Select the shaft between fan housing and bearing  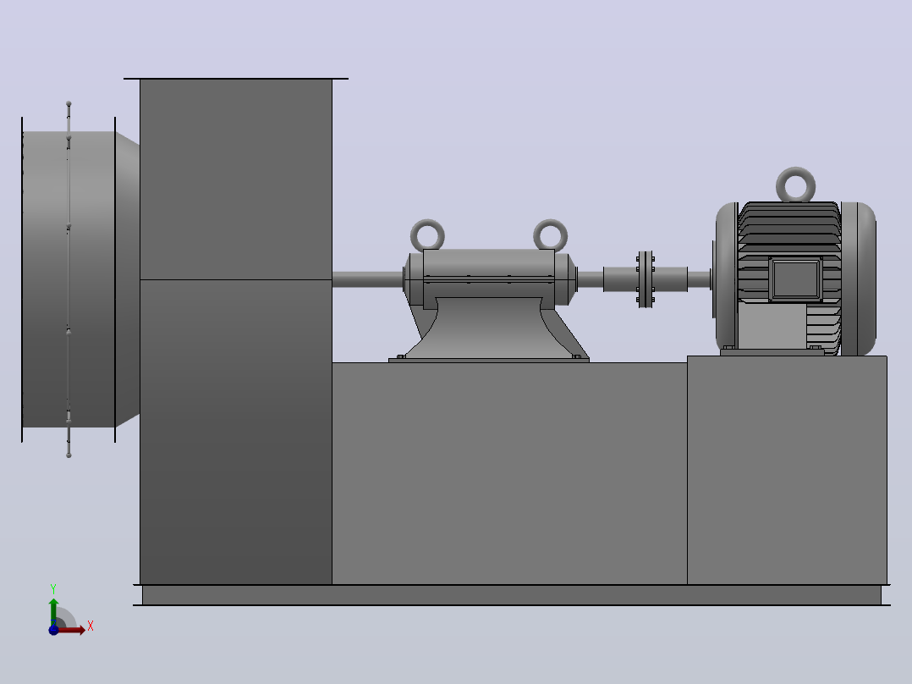367,280
